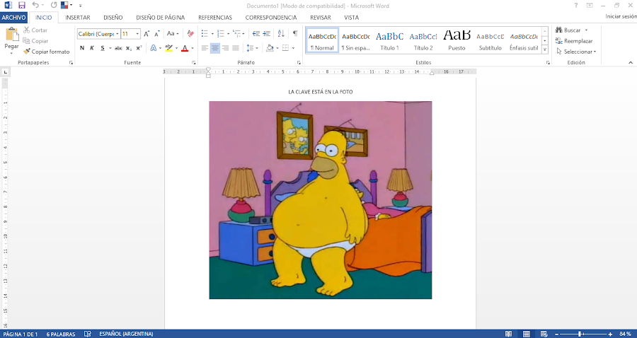Sort text A-Z icon
Screen dimensions: 637x338
[281, 34]
